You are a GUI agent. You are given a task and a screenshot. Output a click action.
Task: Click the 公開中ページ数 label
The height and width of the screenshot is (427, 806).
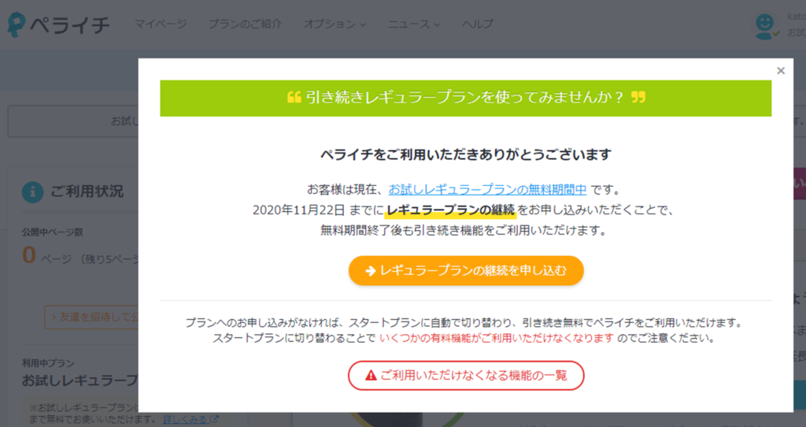[53, 232]
